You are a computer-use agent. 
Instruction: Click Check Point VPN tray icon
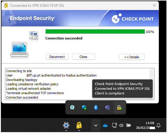point(119,107)
